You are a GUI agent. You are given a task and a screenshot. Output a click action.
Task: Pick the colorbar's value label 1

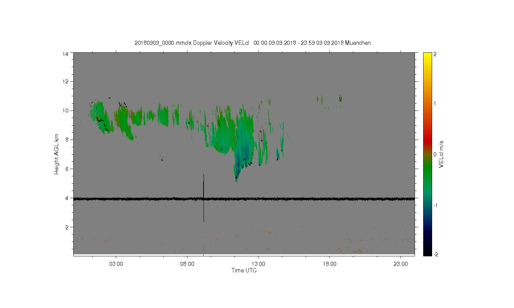tap(435, 103)
